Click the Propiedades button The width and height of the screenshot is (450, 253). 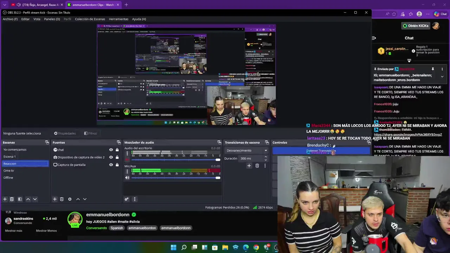click(x=65, y=133)
